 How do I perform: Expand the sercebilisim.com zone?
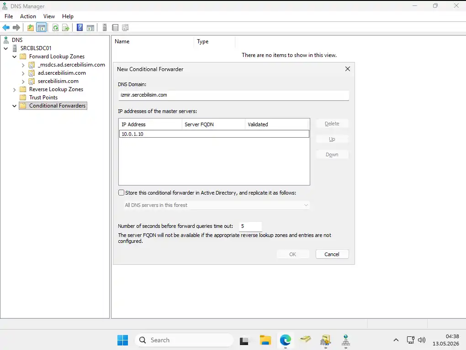(23, 81)
